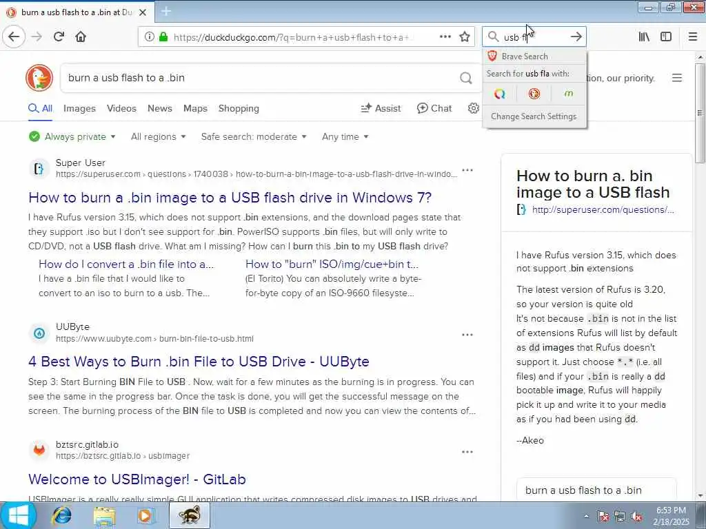Search with the first colorful search engine icon

click(499, 94)
